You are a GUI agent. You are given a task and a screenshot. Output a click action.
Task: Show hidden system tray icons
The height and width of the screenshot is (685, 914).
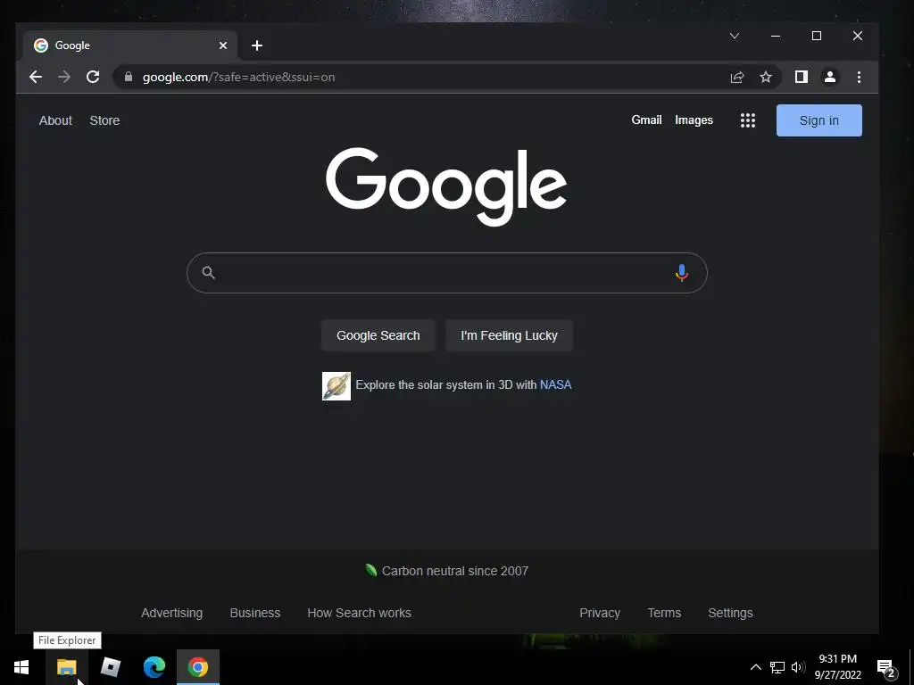755,667
